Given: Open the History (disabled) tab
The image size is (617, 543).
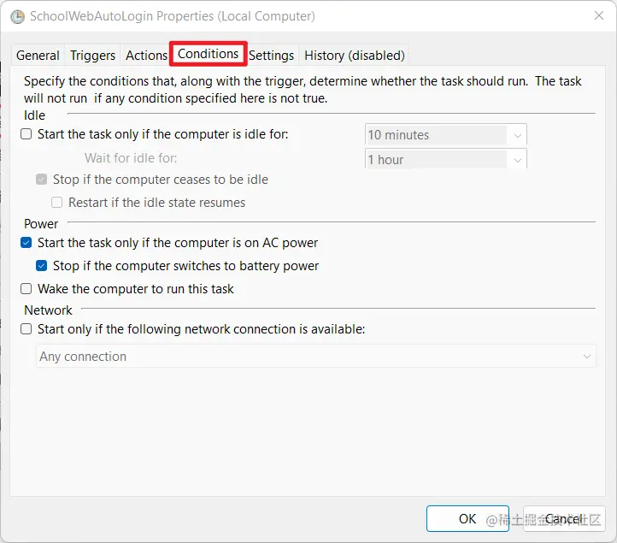Looking at the screenshot, I should tap(355, 55).
